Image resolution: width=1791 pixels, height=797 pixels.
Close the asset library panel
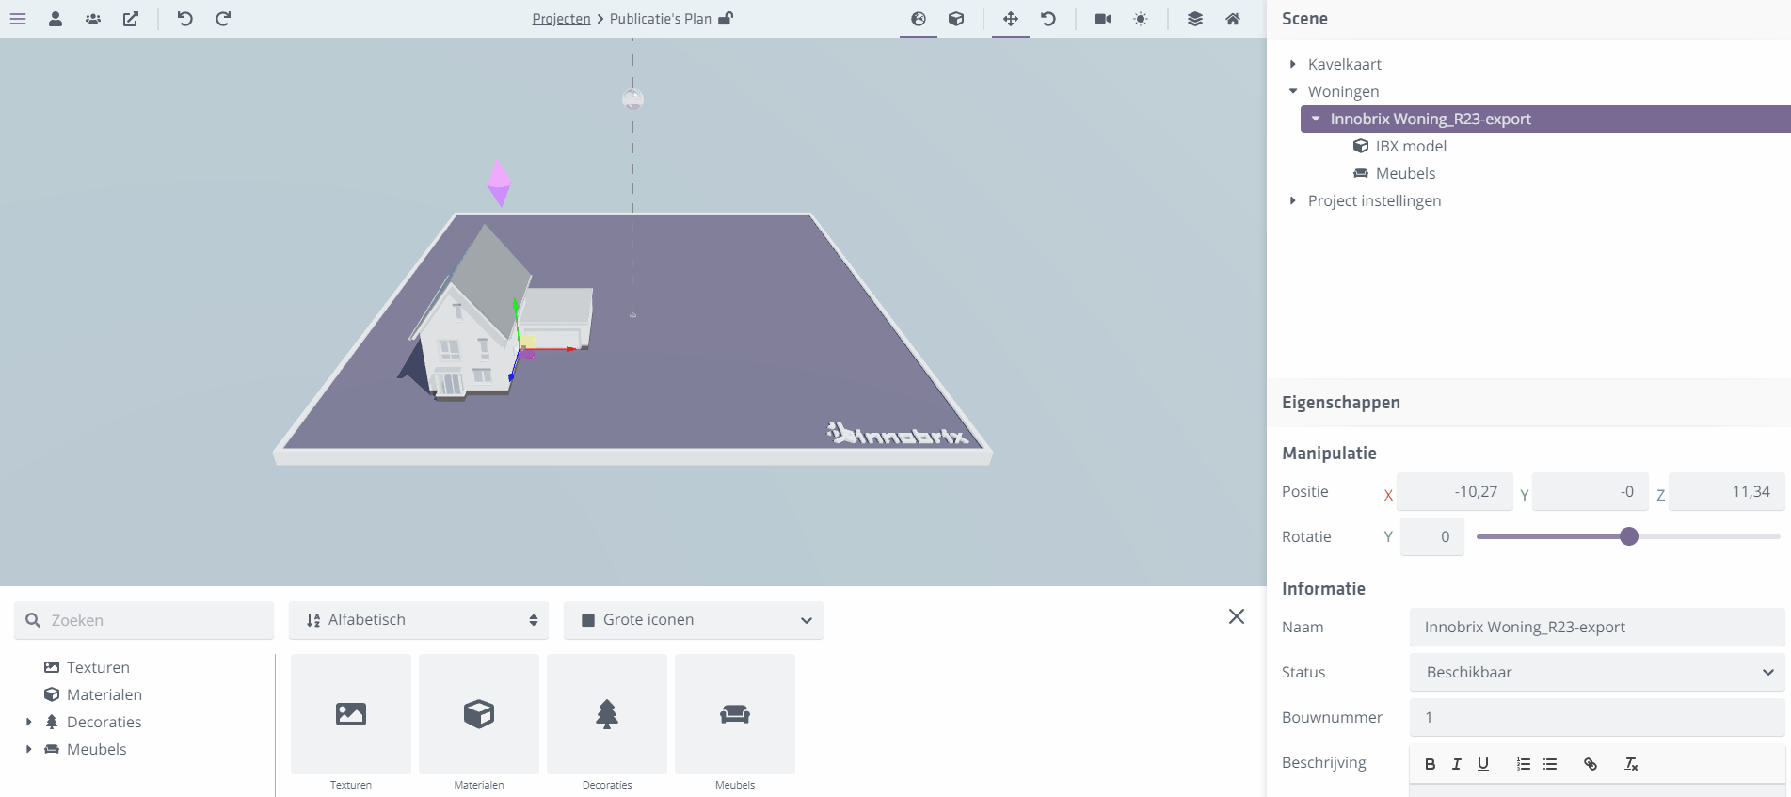click(x=1237, y=616)
